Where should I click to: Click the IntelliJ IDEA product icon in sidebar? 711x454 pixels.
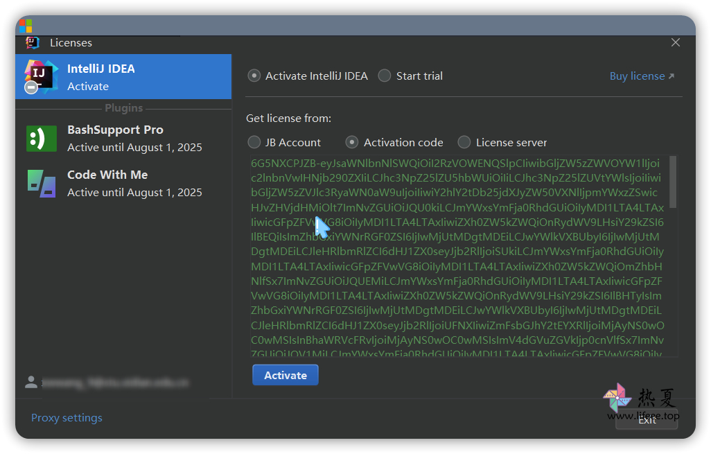(40, 77)
